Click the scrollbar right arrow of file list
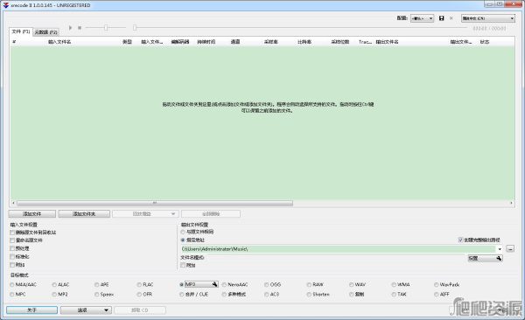This screenshot has height=320, width=525. [511, 203]
